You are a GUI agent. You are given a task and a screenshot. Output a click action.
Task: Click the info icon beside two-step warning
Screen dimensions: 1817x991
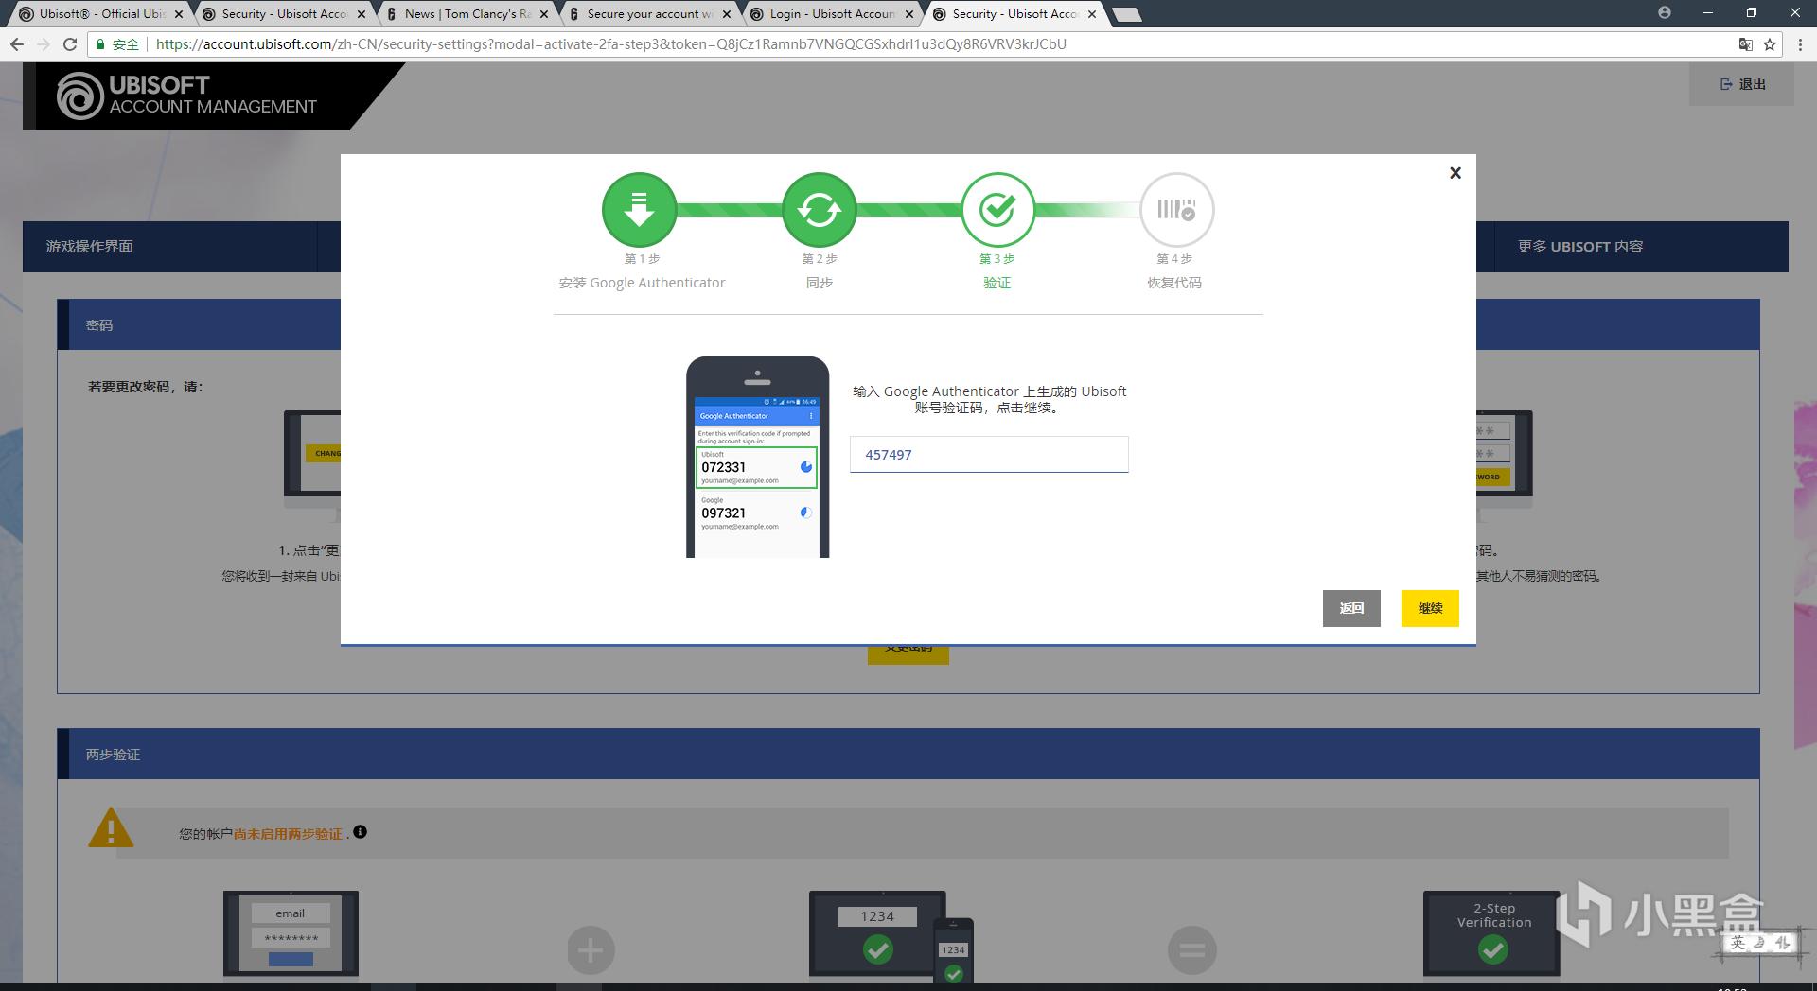360,832
